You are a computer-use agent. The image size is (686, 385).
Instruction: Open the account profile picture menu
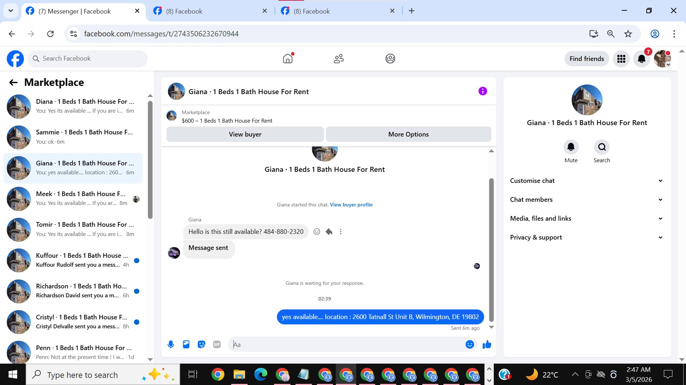[x=662, y=58]
